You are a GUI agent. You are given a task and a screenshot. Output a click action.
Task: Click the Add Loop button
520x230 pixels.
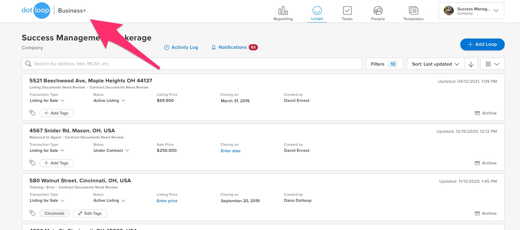[x=482, y=44]
